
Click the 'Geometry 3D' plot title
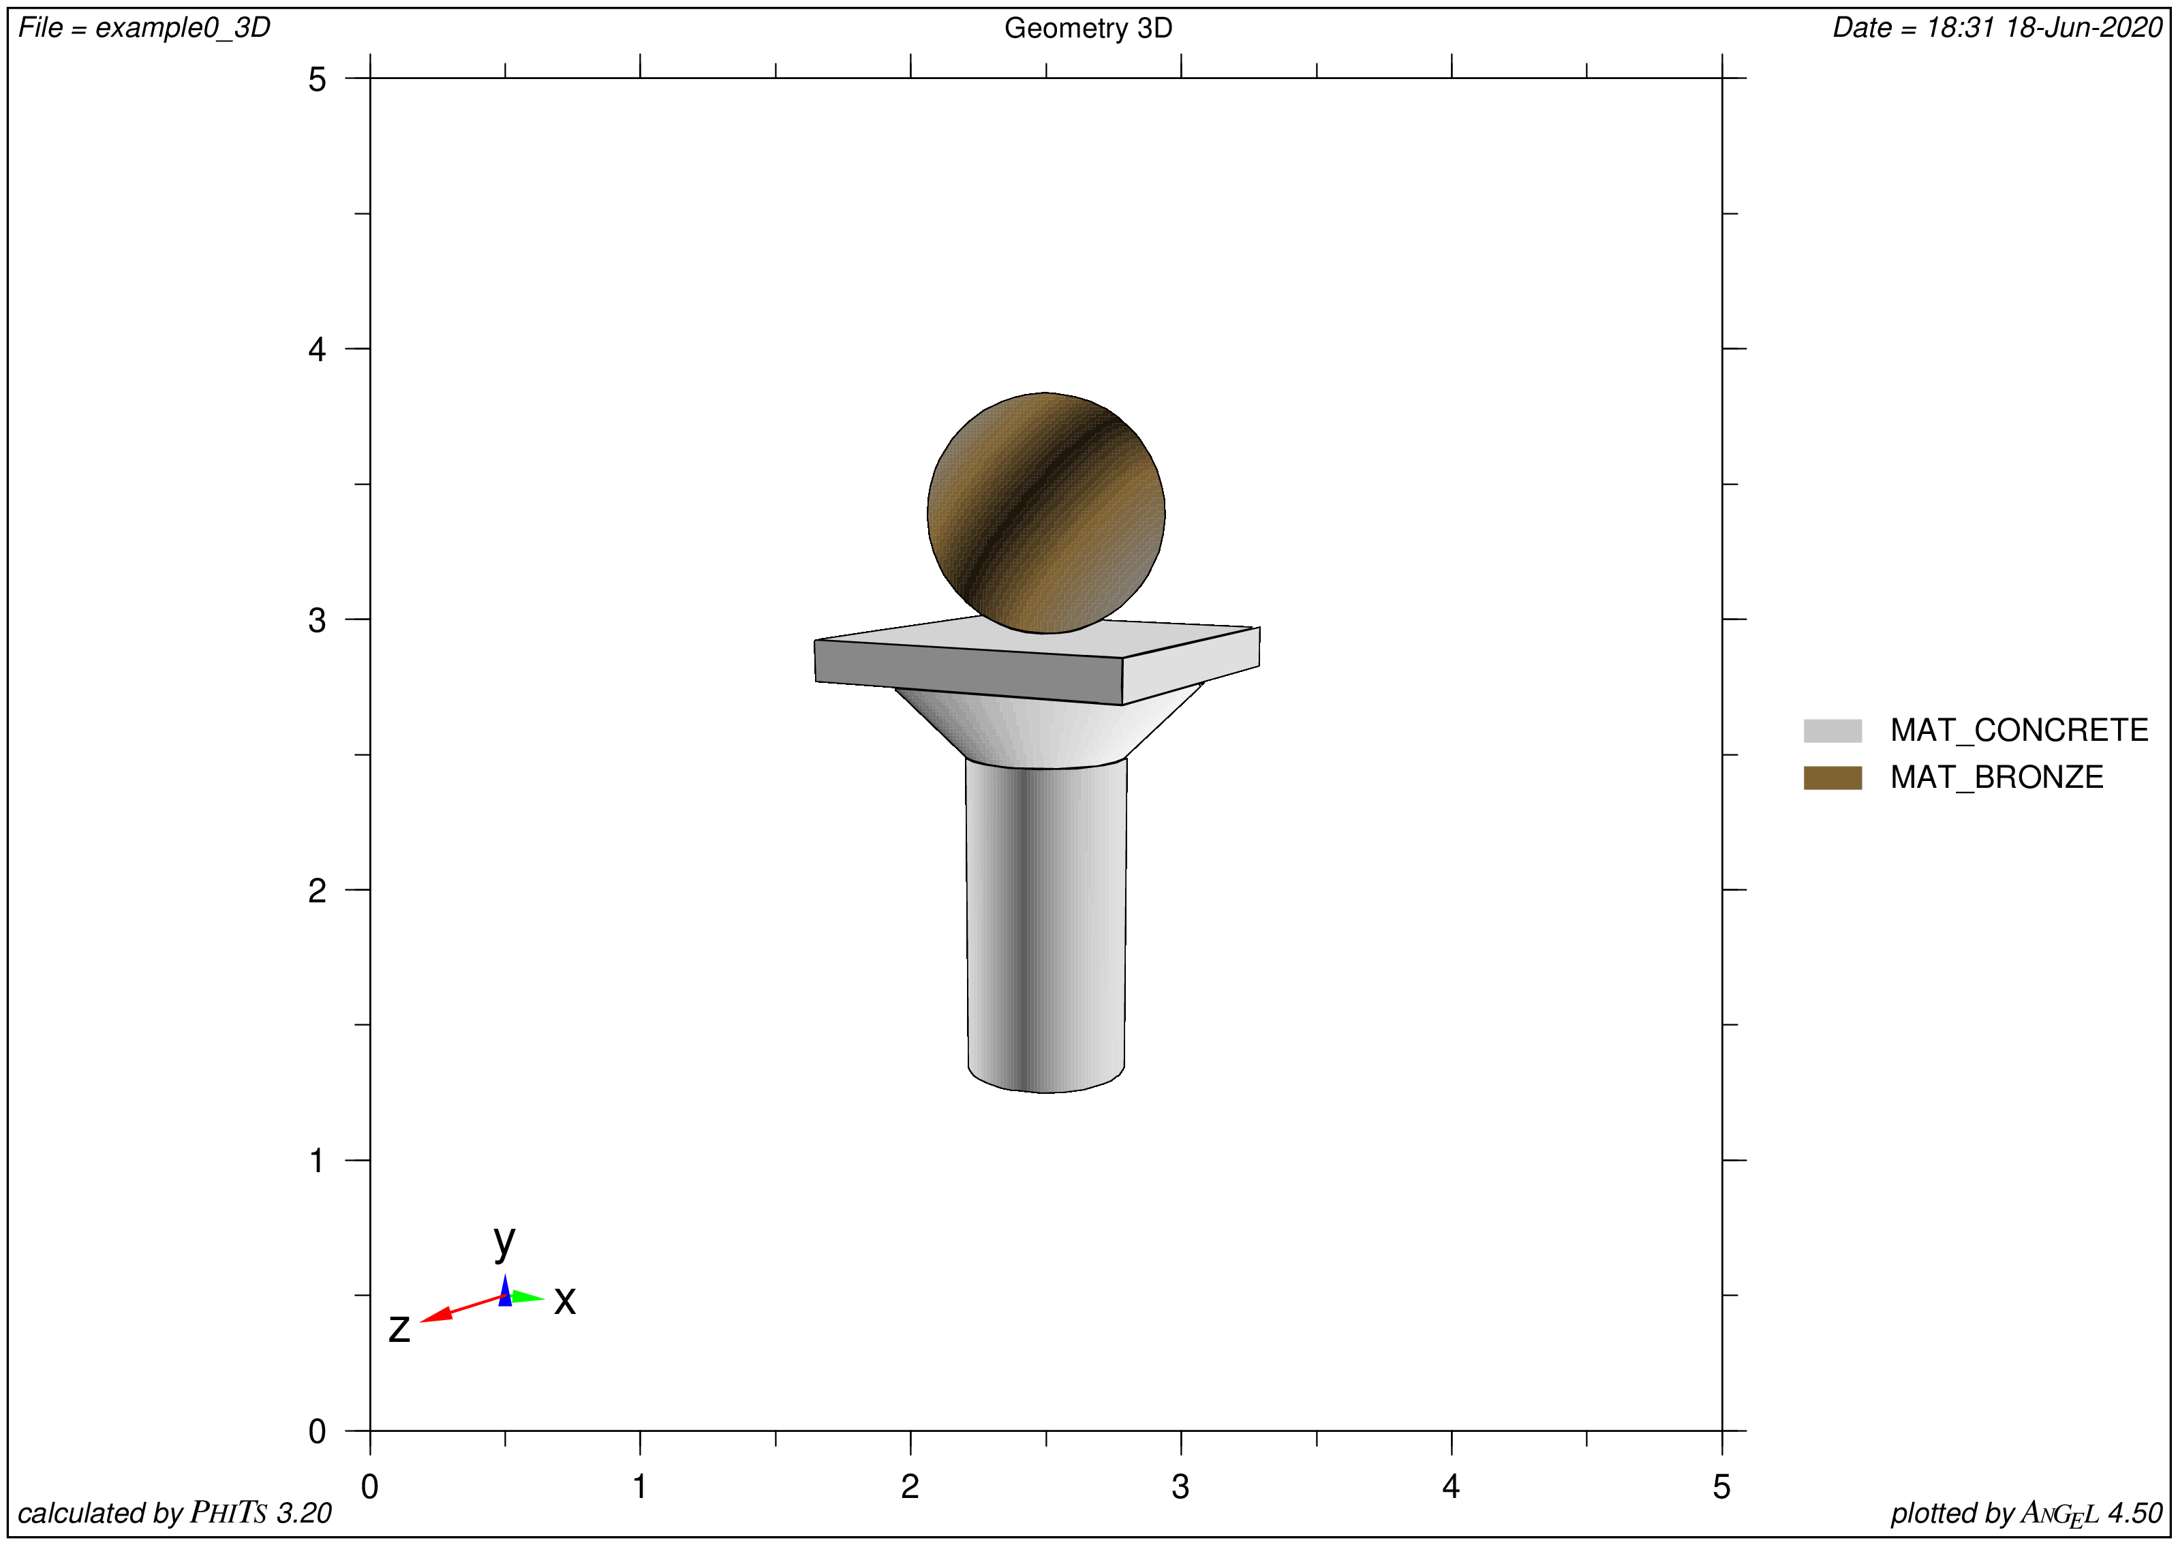1088,29
